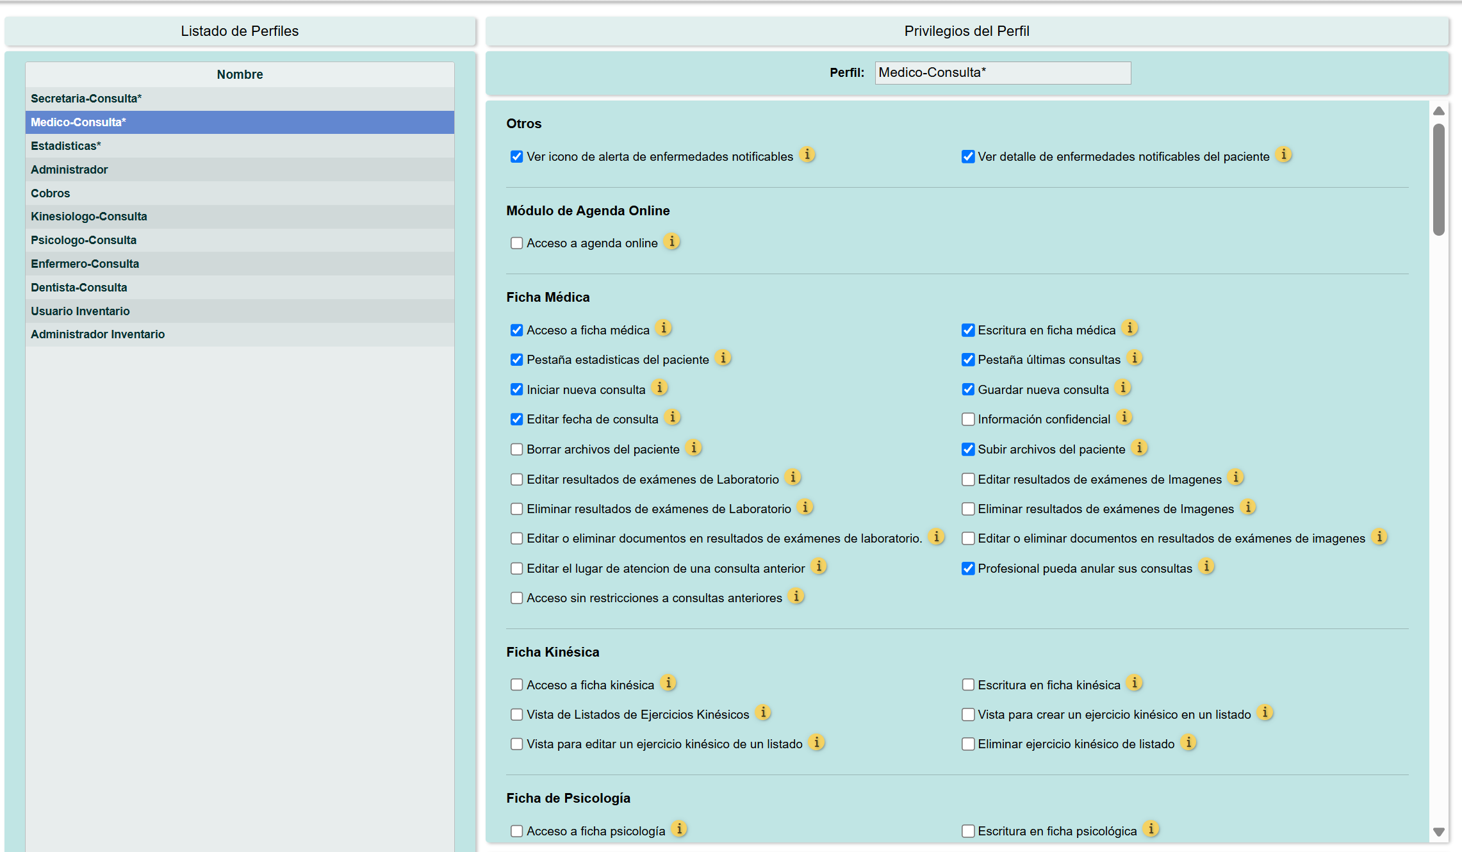
Task: Uncheck Profesional pueda anular sus consultas
Action: [968, 569]
